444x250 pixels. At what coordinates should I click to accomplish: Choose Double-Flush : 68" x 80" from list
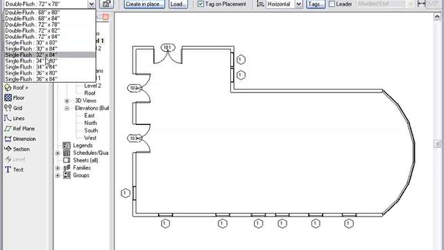(49, 12)
